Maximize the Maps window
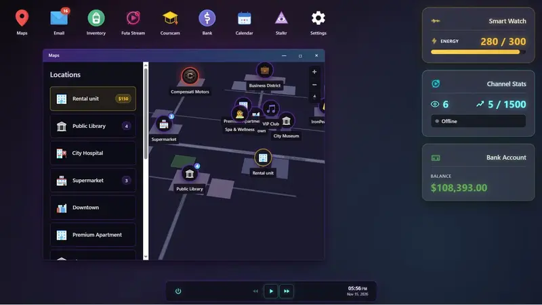 point(300,55)
